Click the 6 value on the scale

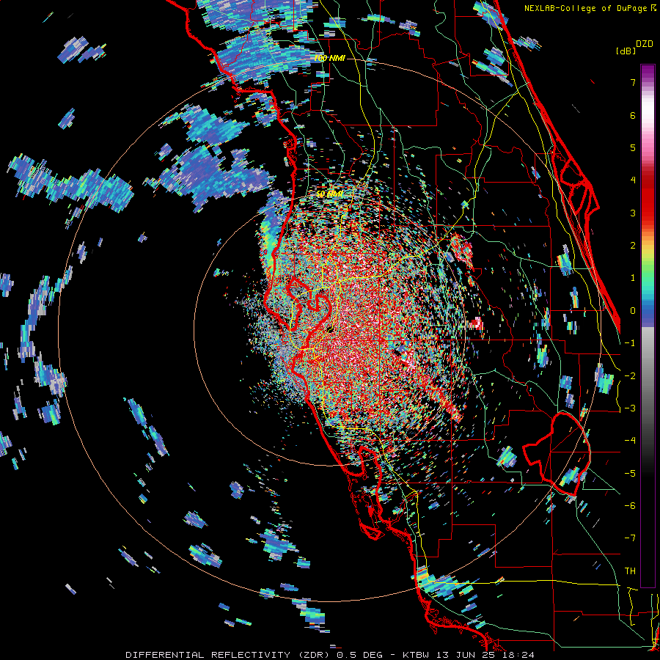pyautogui.click(x=633, y=115)
